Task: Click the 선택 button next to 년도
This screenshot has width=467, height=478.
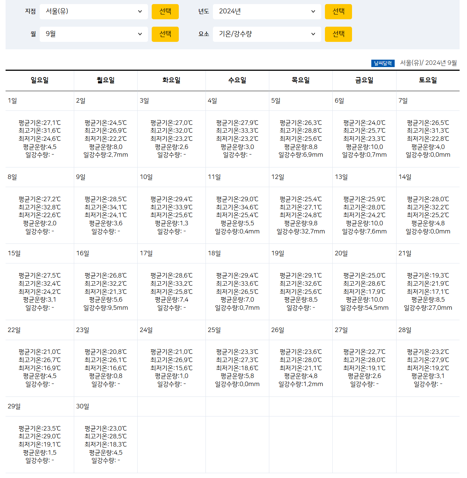Action: (x=338, y=11)
